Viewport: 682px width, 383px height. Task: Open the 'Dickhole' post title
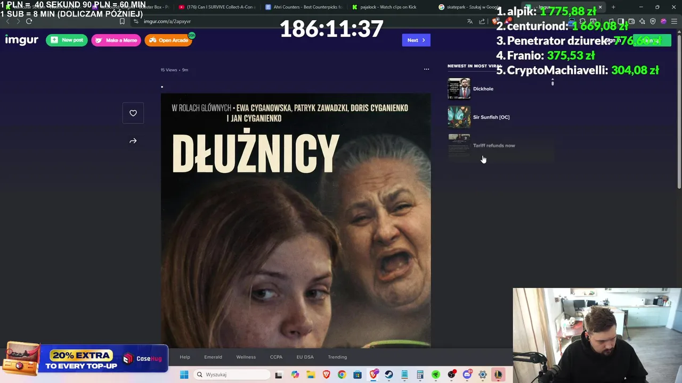coord(483,89)
